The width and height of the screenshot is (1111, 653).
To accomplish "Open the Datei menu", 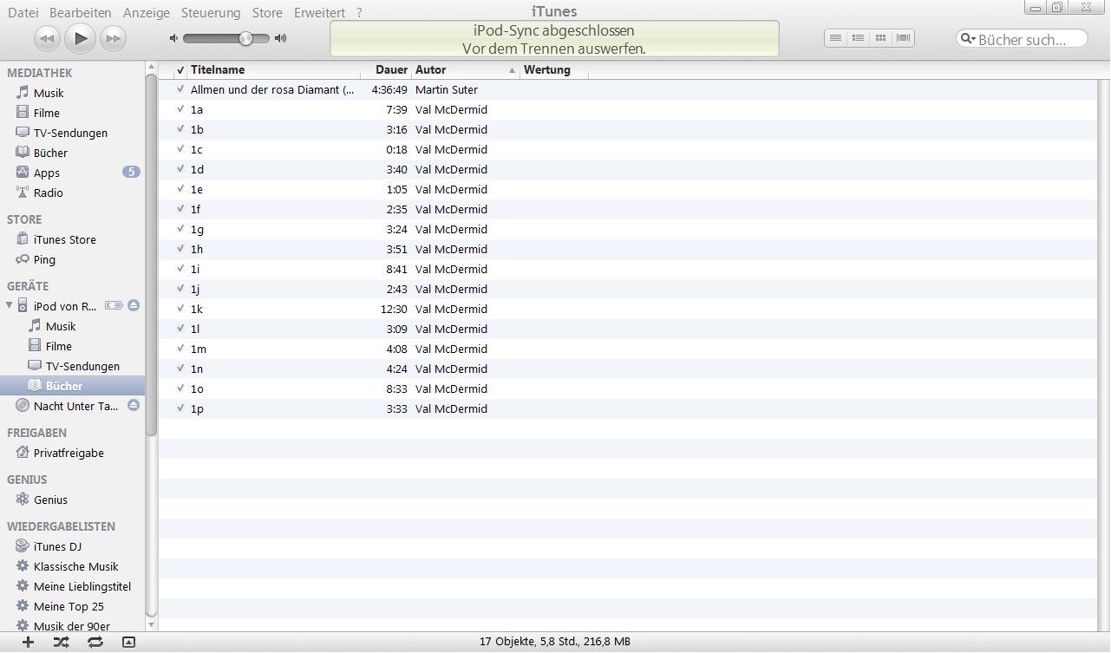I will point(23,12).
